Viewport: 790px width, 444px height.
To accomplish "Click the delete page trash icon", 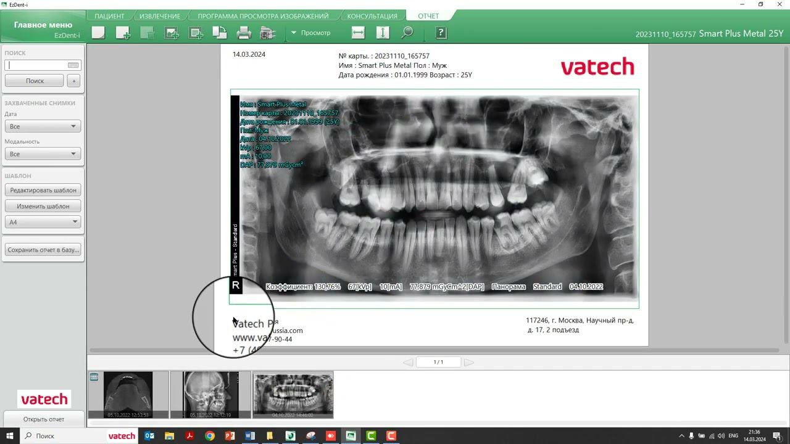I will pyautogui.click(x=147, y=33).
